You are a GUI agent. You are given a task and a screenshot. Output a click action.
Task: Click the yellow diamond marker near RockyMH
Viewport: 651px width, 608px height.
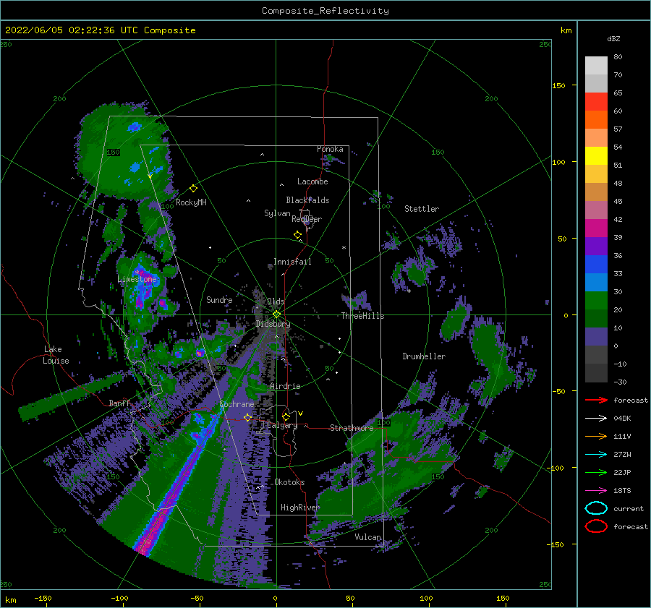(193, 189)
